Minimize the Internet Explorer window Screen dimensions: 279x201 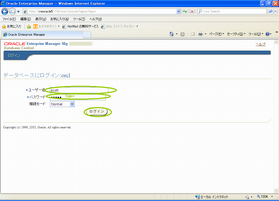(x=263, y=3)
